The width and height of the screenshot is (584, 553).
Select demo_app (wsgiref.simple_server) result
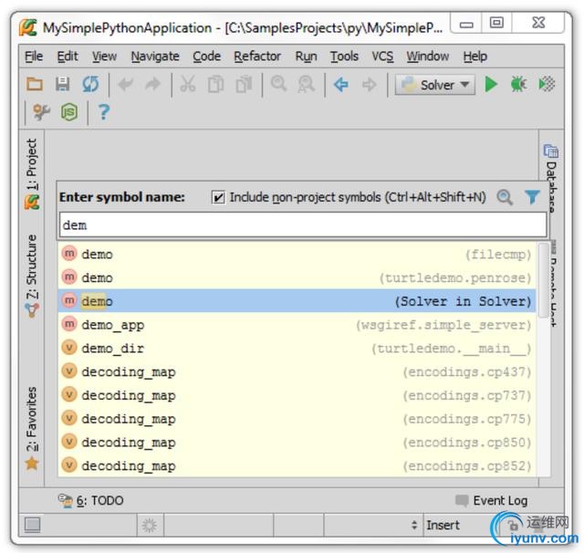(297, 325)
